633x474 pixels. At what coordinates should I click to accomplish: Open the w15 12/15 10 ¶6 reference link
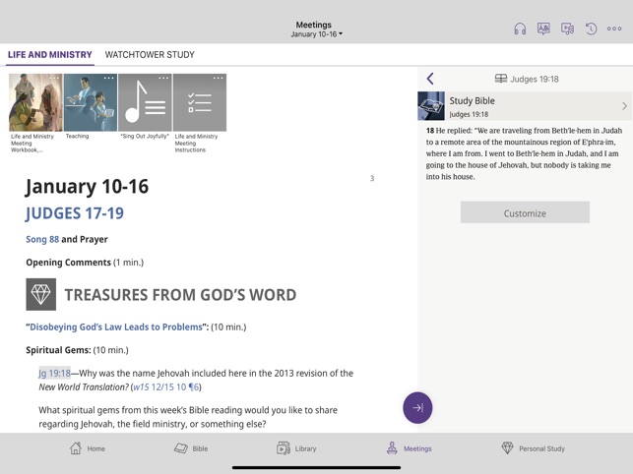(166, 387)
